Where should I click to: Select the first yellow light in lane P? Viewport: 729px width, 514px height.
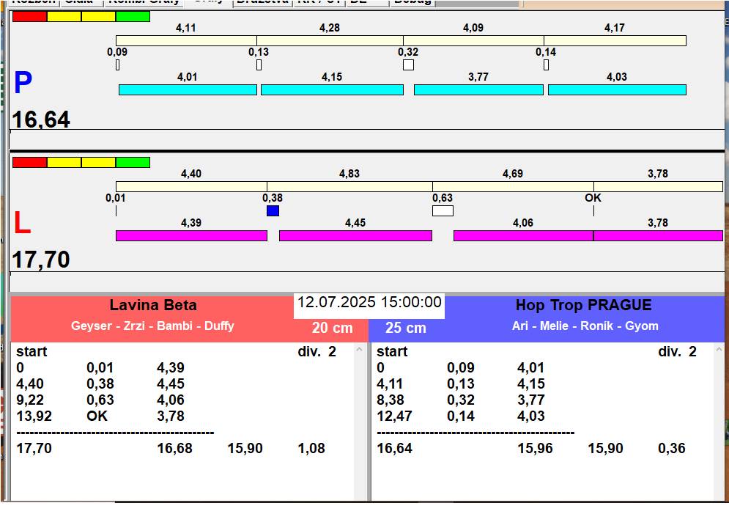click(64, 16)
